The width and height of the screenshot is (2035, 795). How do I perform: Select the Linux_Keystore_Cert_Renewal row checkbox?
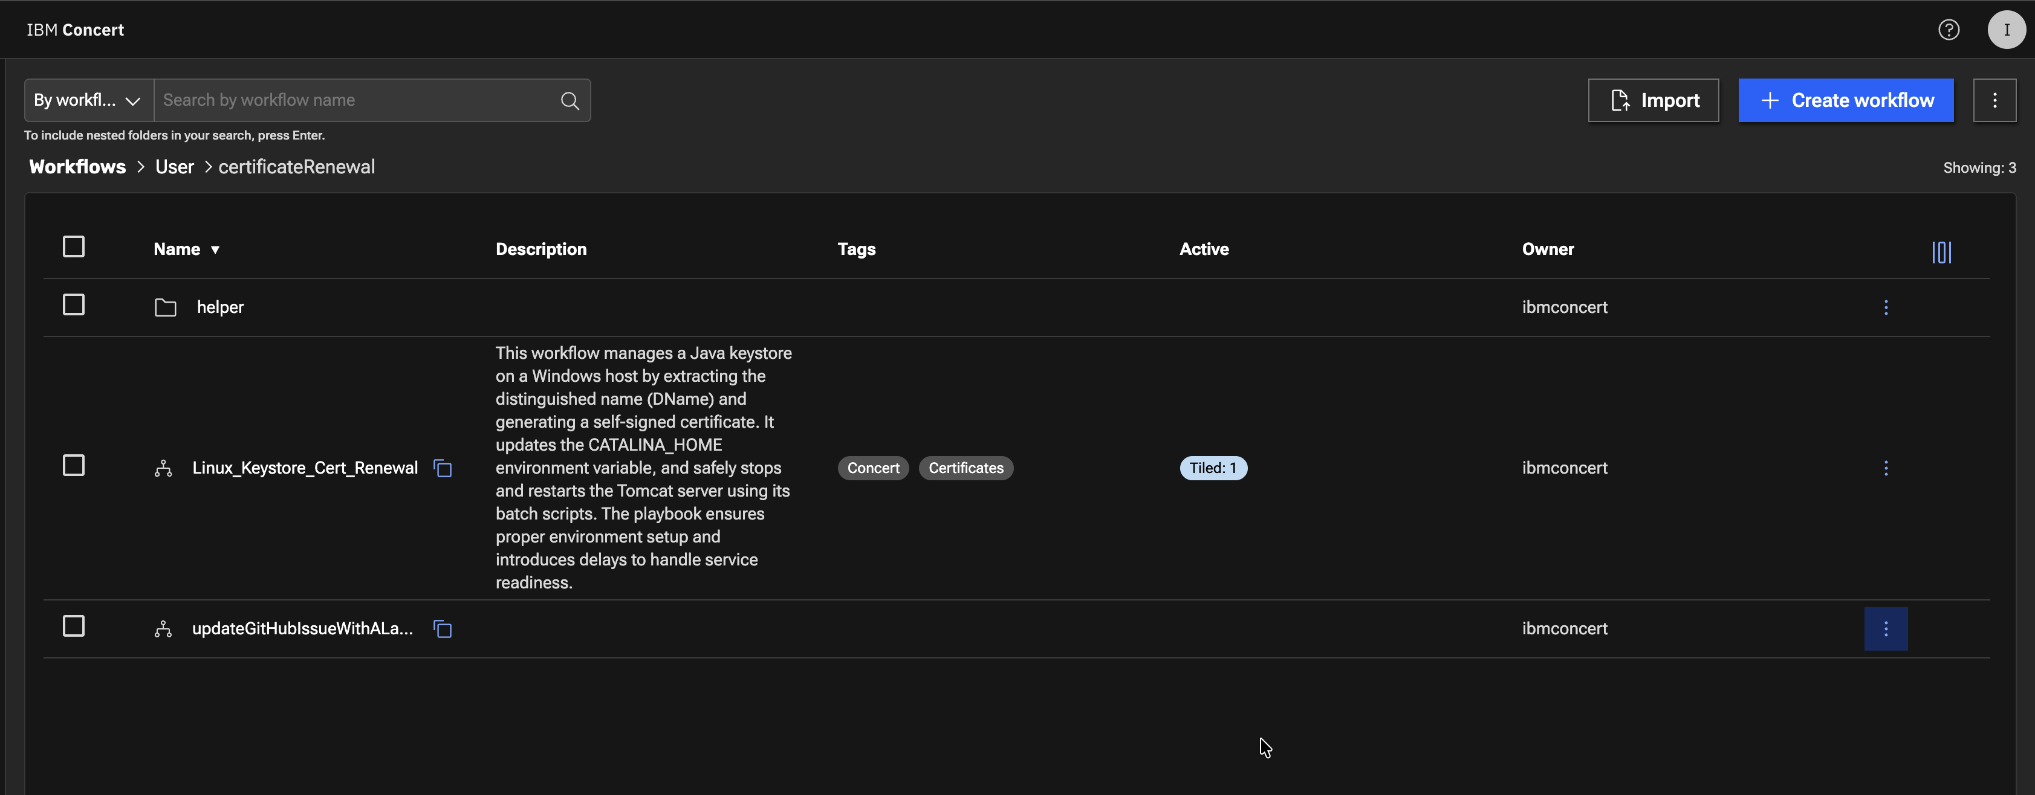click(74, 466)
